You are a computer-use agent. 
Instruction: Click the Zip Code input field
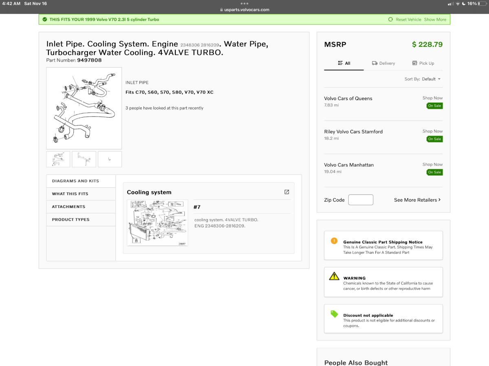pos(361,200)
